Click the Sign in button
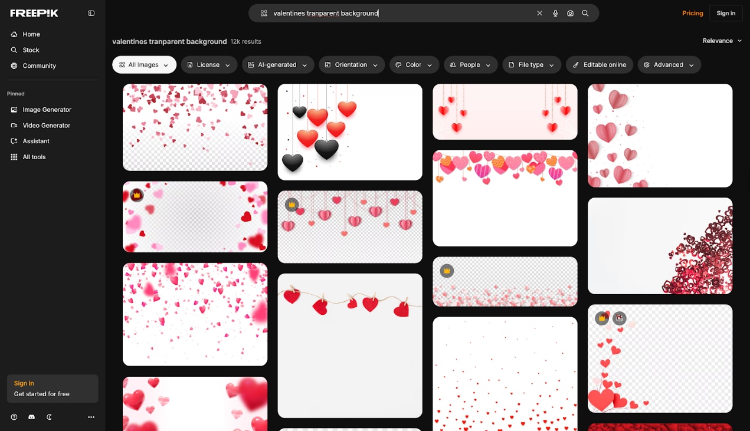Screen dimensions: 750x431 726,12
